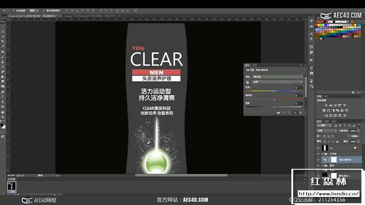The image size is (365, 205).
Task: Enable the 显示变换控件 checkbox
Action: coord(44,11)
